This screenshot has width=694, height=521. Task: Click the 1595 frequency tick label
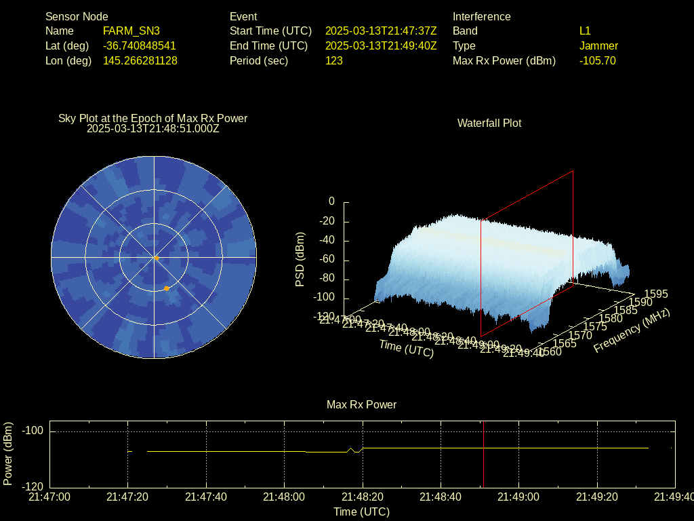[x=655, y=294]
